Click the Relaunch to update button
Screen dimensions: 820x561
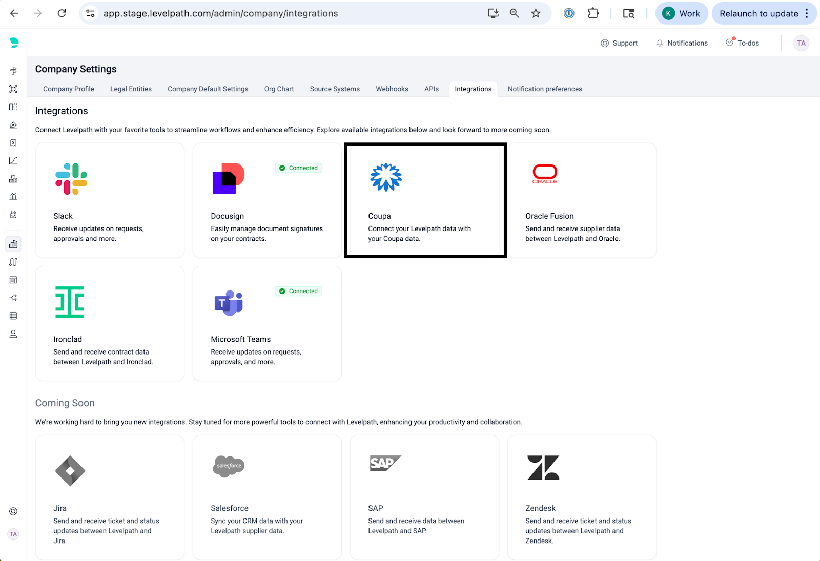(x=758, y=13)
